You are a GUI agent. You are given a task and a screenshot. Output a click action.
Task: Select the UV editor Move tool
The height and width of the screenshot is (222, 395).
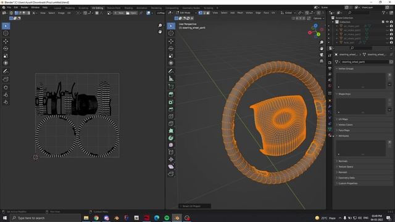[6, 41]
